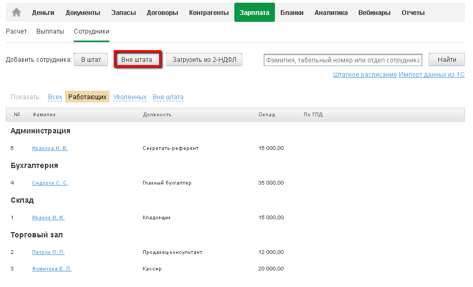Open employee Петров П. П.

click(48, 252)
